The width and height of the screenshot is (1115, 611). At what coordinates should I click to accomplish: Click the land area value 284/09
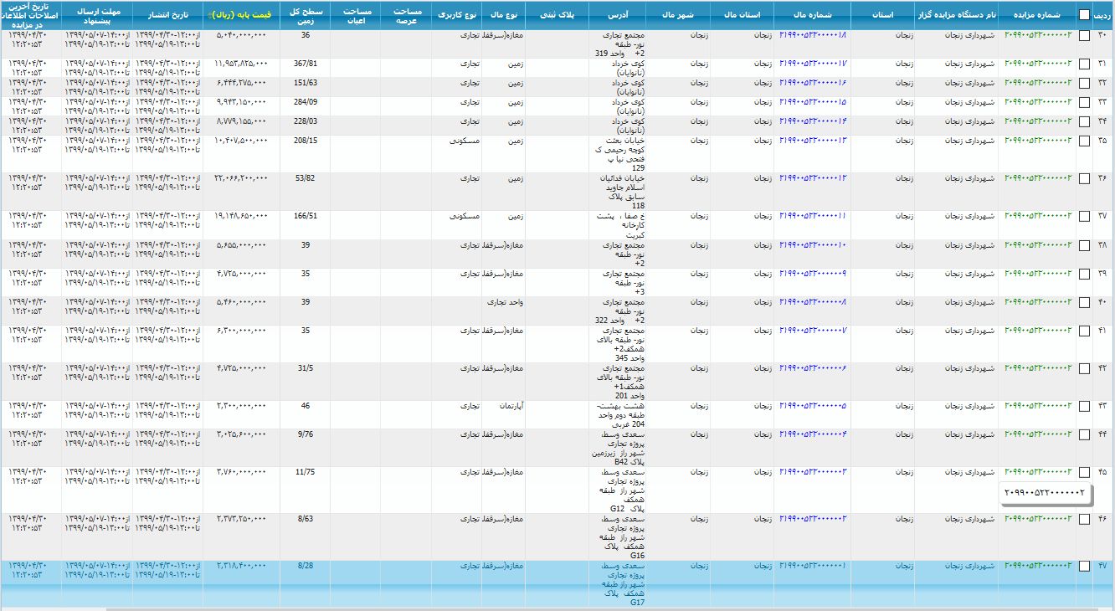click(x=306, y=102)
